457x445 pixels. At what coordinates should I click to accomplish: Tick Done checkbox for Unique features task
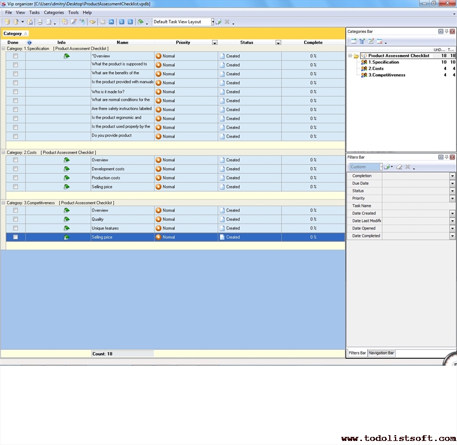click(16, 228)
